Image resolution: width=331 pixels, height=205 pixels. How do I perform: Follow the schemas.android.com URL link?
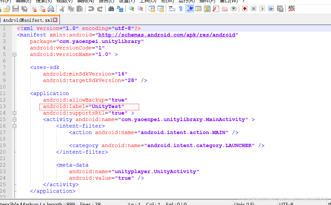point(167,35)
